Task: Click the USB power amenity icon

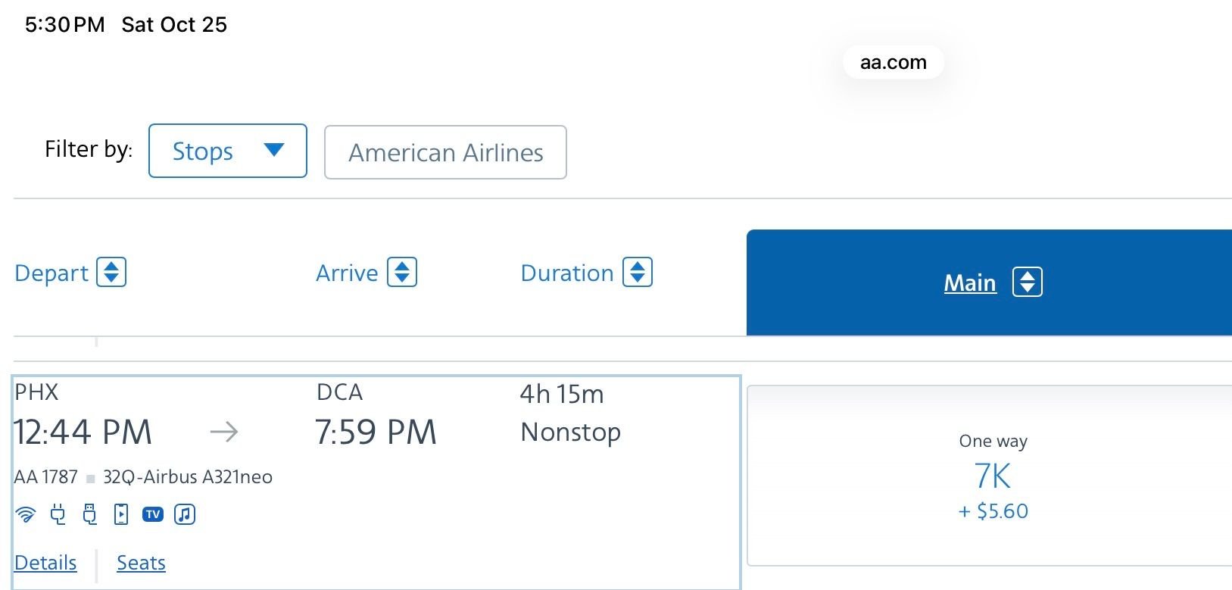Action: pos(89,515)
